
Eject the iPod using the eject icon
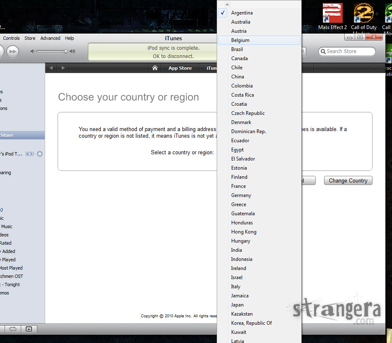tap(40, 154)
